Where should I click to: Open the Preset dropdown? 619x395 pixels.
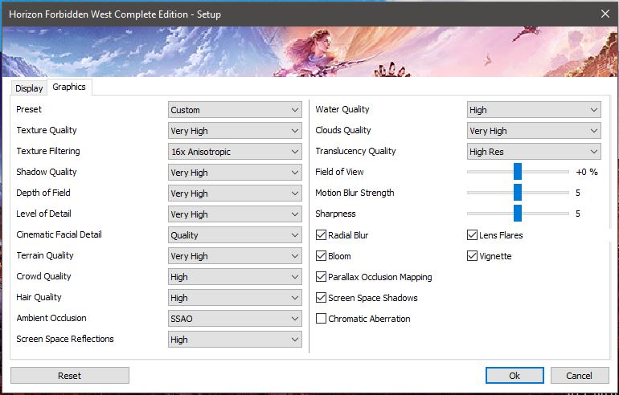coord(235,110)
